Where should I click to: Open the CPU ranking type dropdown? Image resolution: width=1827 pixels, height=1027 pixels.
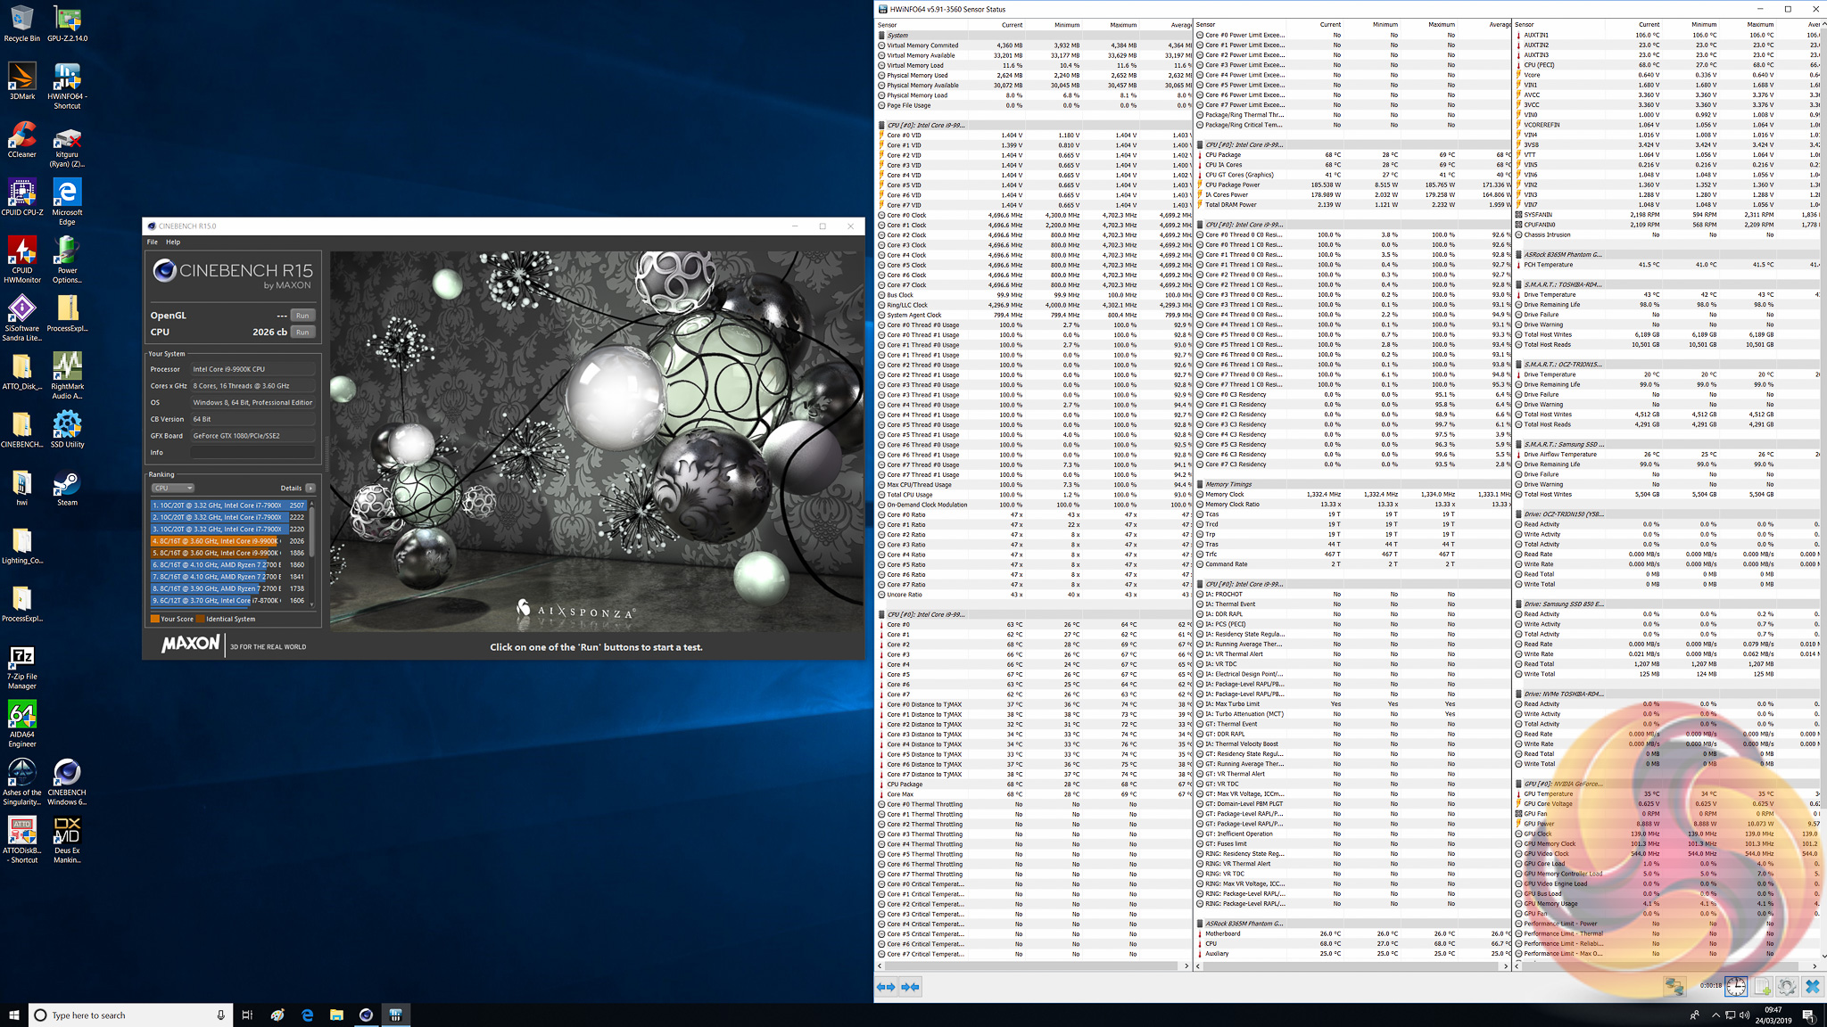[172, 488]
